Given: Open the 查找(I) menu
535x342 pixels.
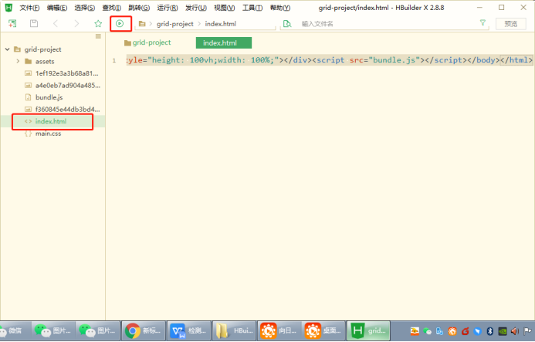Looking at the screenshot, I should [112, 8].
